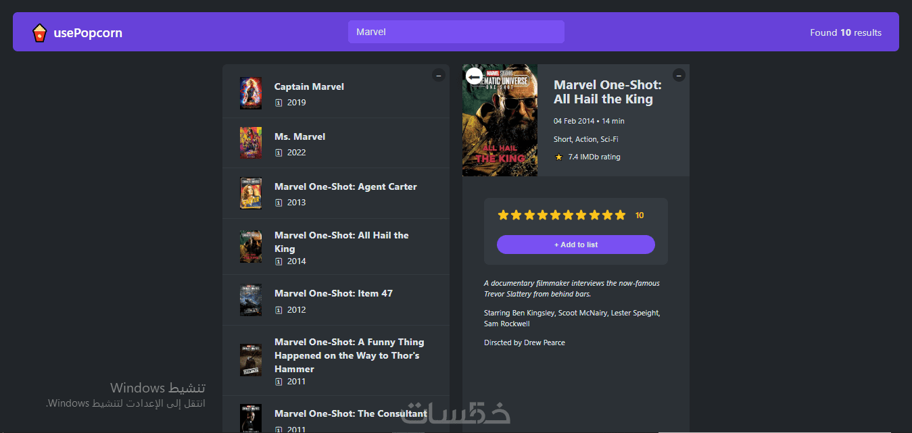Click the calendar icon next to 2013
Image resolution: width=912 pixels, height=433 pixels.
point(279,203)
